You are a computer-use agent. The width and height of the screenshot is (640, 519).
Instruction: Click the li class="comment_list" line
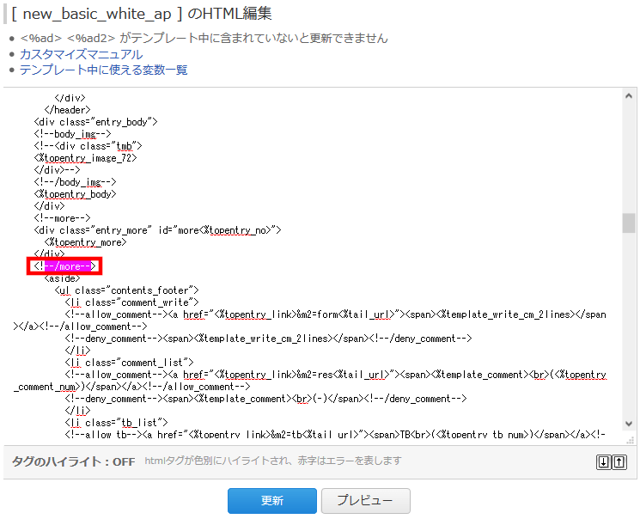point(129,363)
